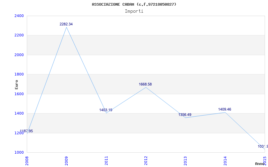Click the Importi subtitle
This screenshot has height=167, width=268.
pos(134,11)
